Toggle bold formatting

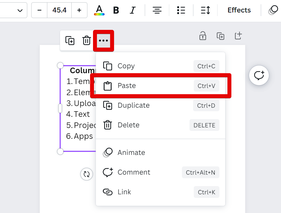click(116, 10)
